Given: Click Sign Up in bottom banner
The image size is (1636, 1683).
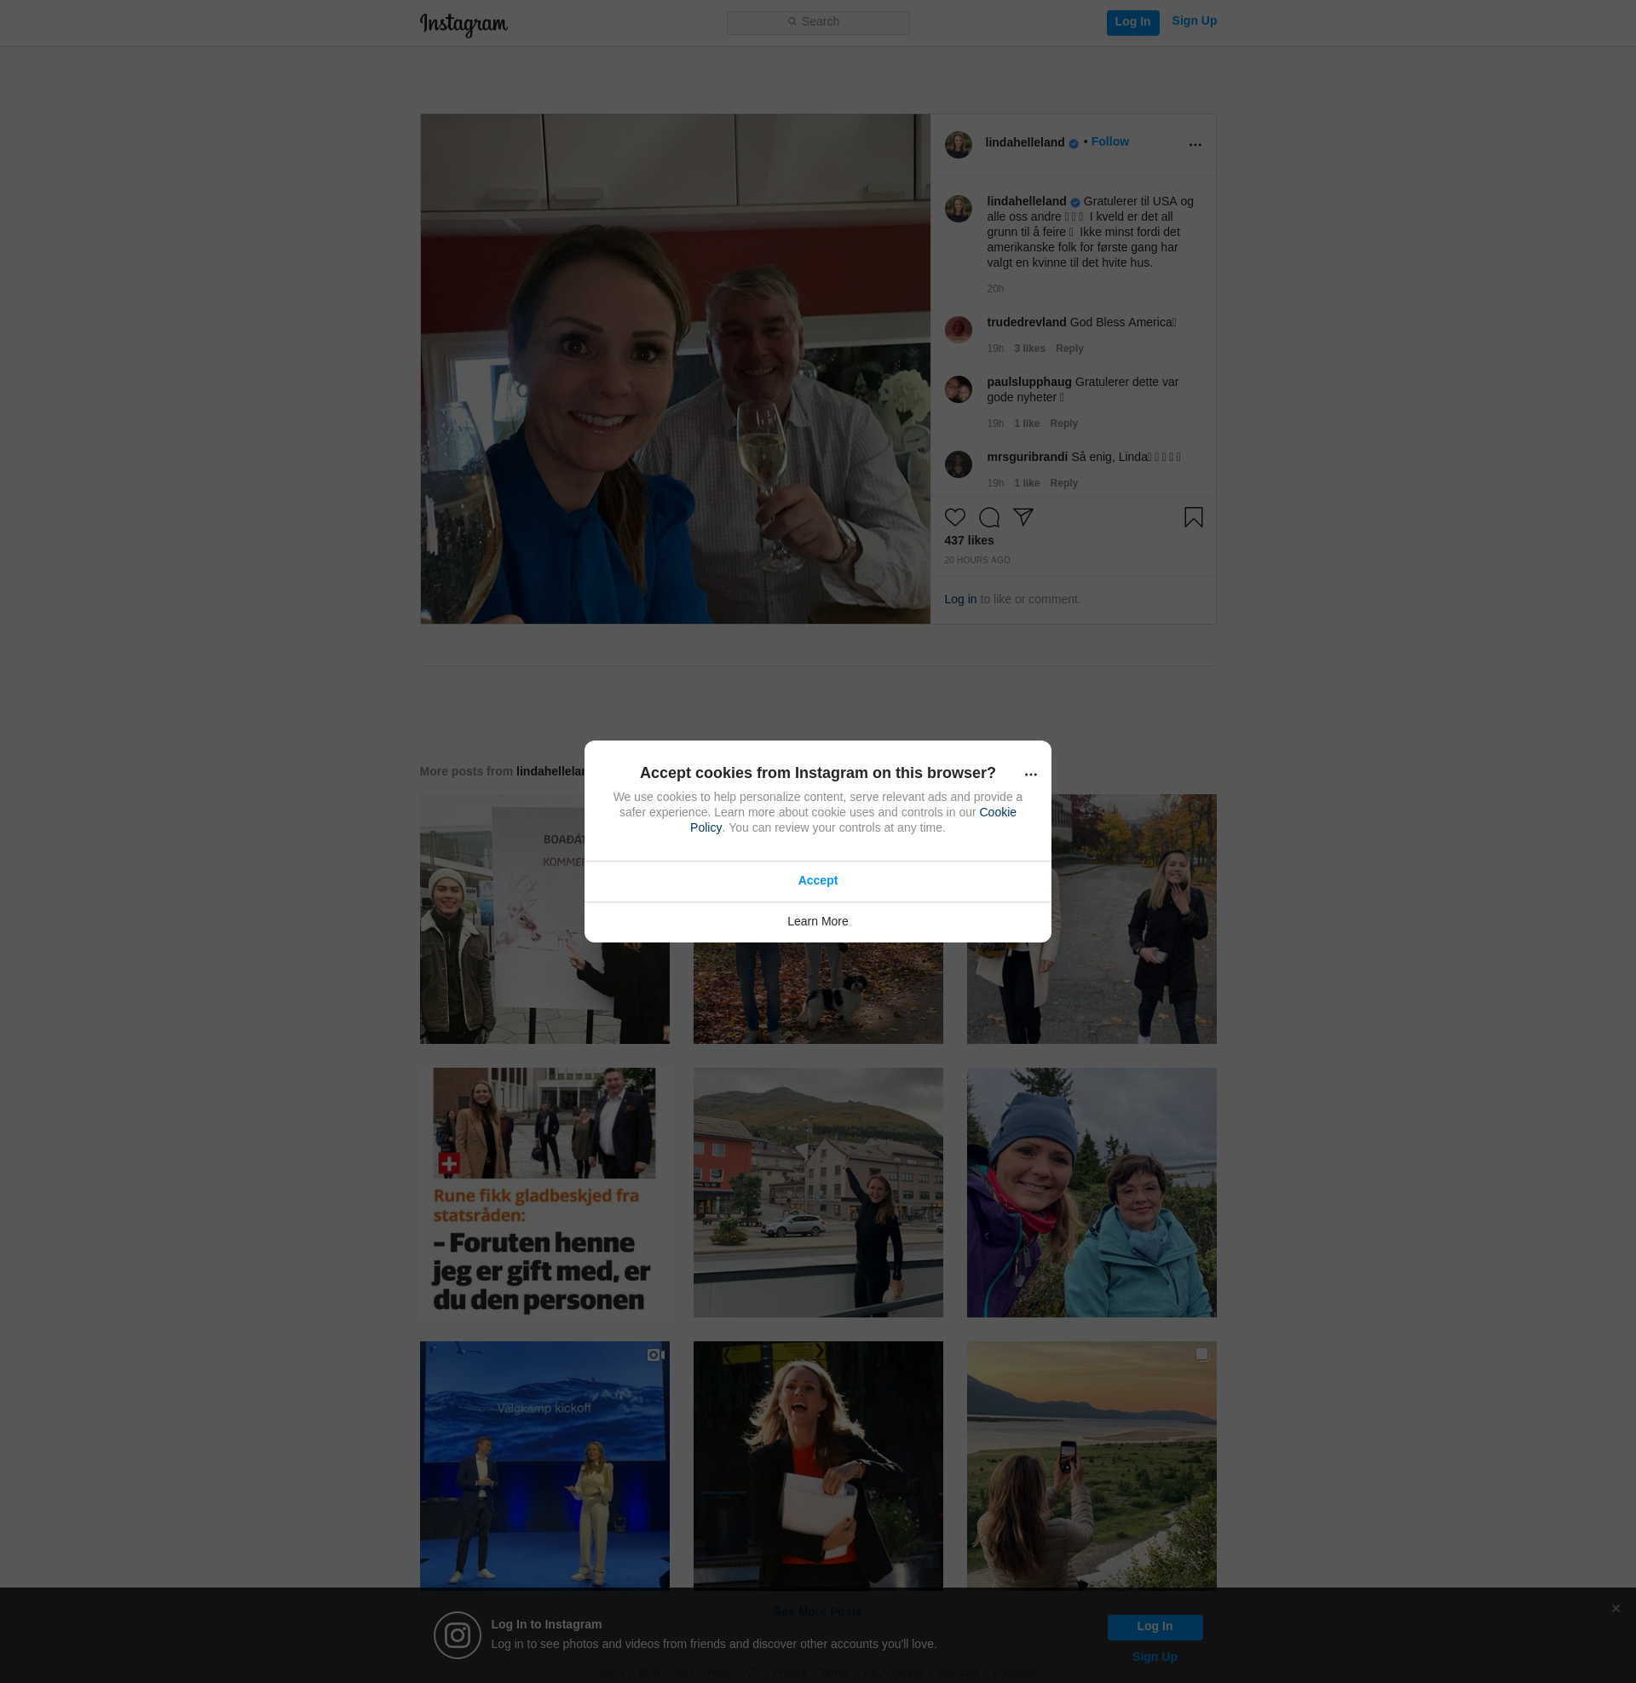Looking at the screenshot, I should 1154,1657.
